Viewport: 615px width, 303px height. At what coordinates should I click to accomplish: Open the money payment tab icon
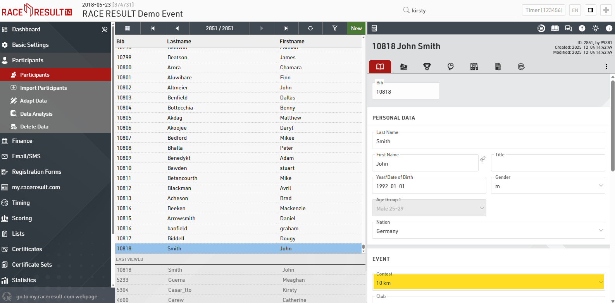(x=404, y=67)
